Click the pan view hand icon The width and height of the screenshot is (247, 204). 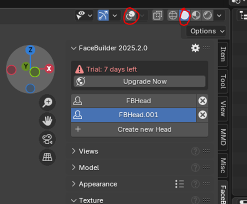point(47,121)
